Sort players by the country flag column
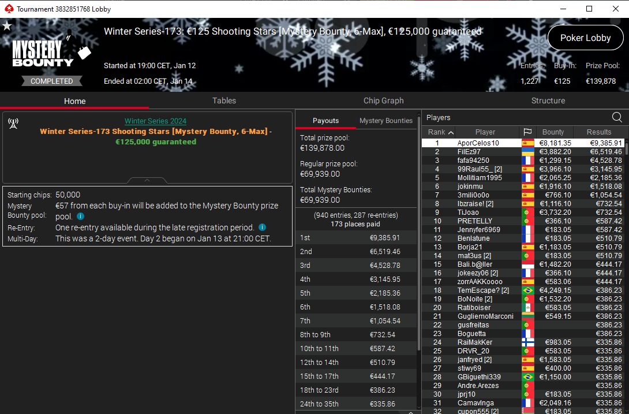This screenshot has height=414, width=629. [x=527, y=132]
